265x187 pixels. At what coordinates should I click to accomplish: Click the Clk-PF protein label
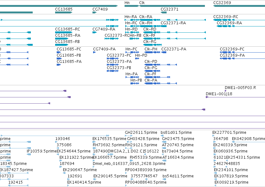(150, 74)
